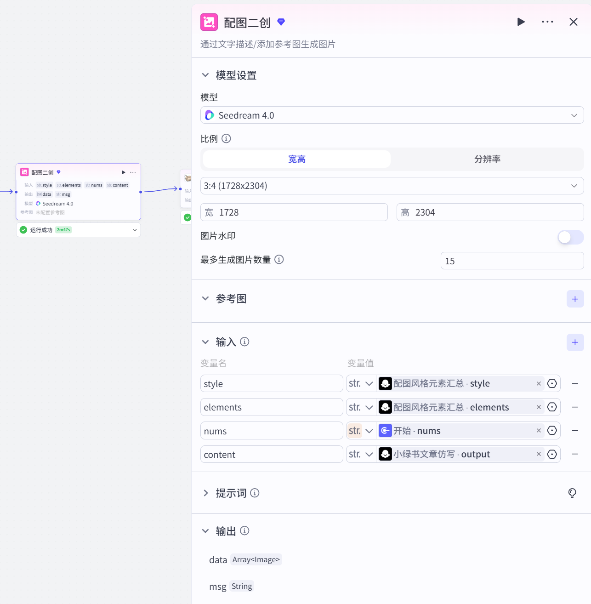This screenshot has height=604, width=591.
Task: Open the highlighted str type dropdown for nums row
Action: point(361,431)
